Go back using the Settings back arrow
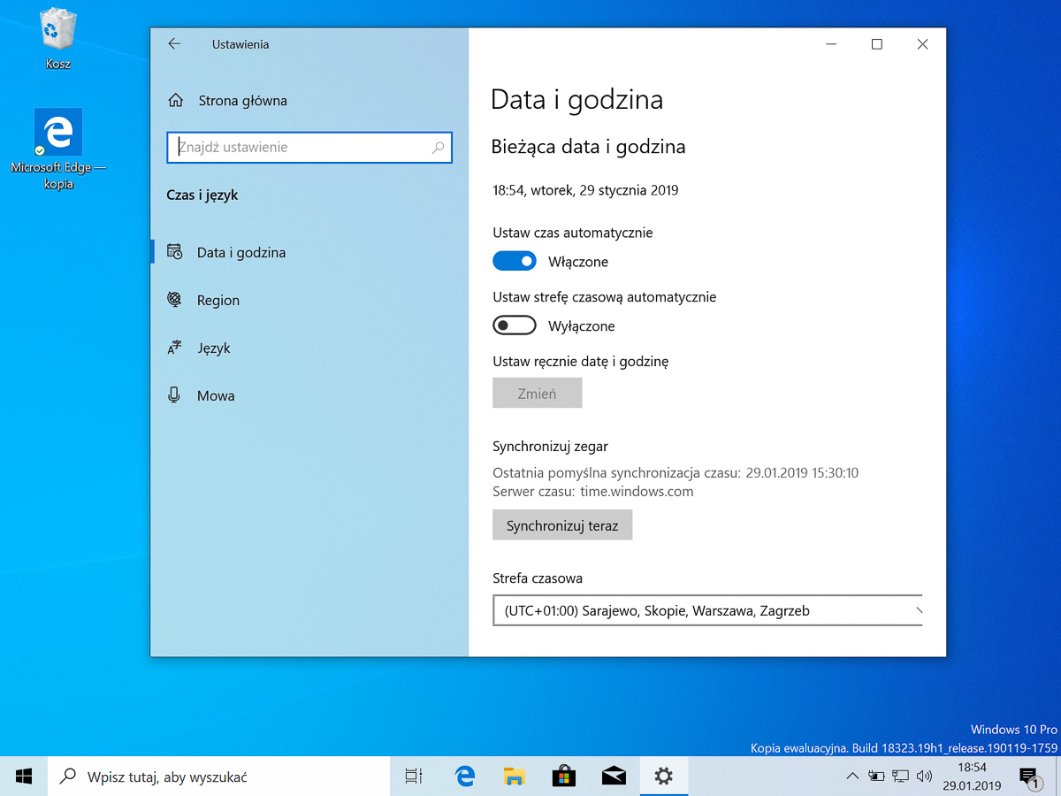Image resolution: width=1061 pixels, height=796 pixels. pos(174,44)
